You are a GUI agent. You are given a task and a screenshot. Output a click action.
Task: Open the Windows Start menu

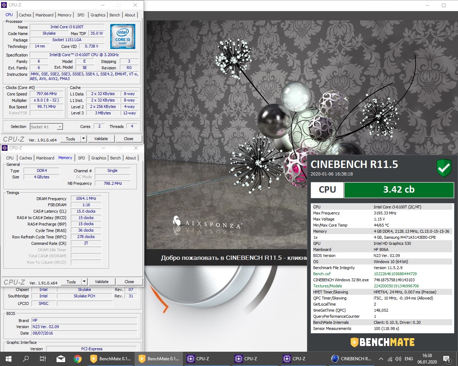pyautogui.click(x=9, y=358)
